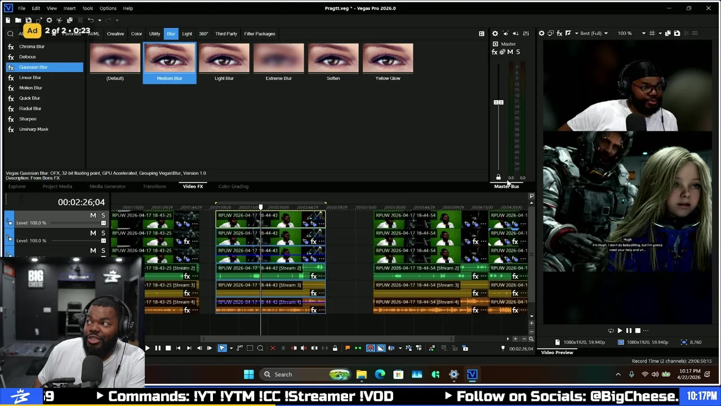Open the File menu

coord(21,8)
